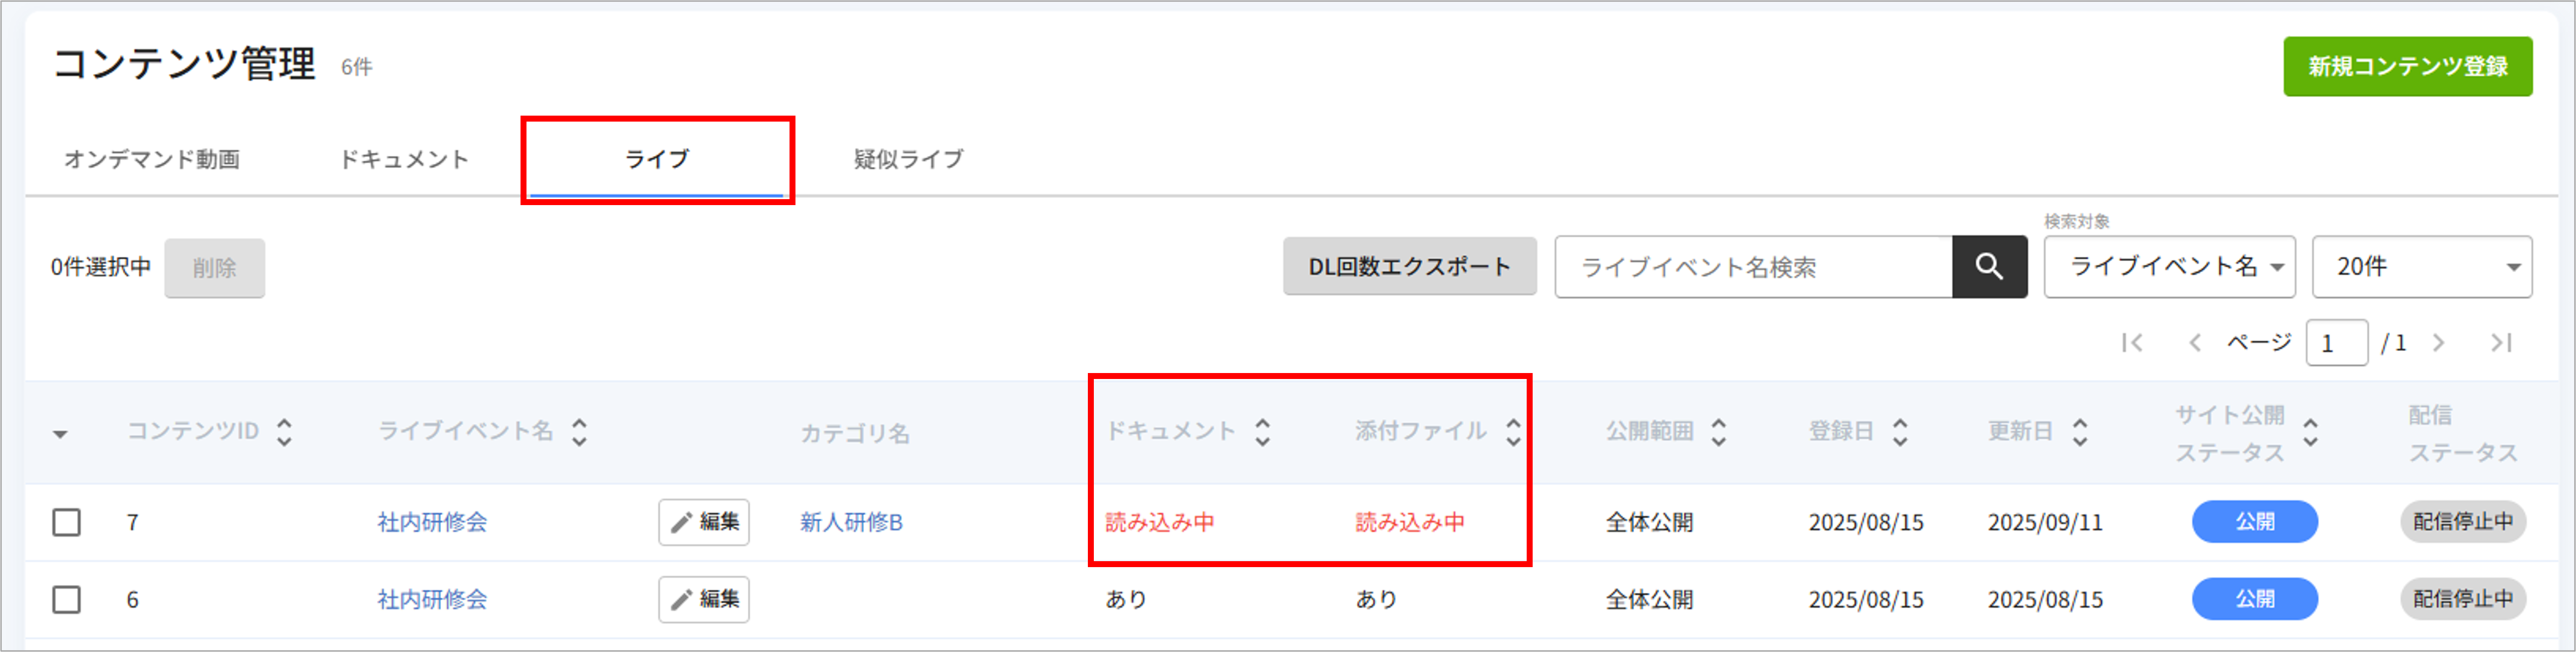Open the 20件 page size dropdown
This screenshot has height=652, width=2576.
(2421, 267)
